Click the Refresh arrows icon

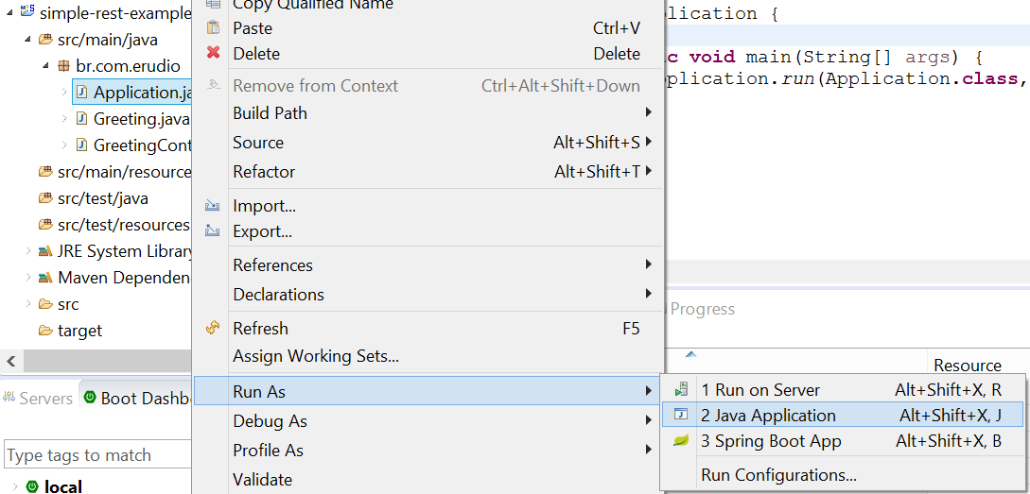coord(213,329)
